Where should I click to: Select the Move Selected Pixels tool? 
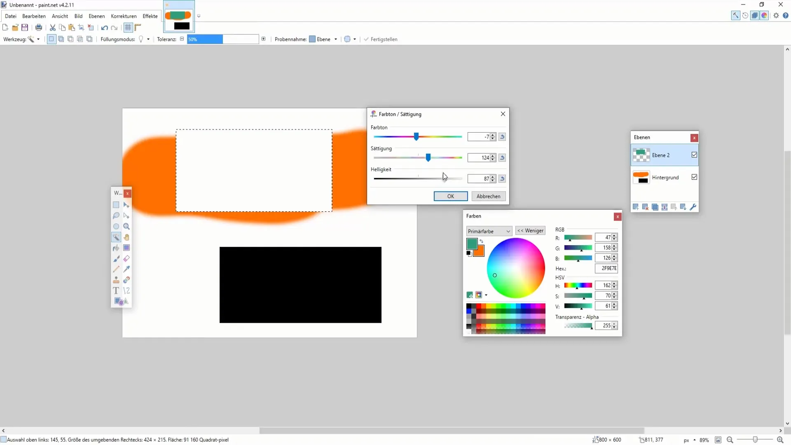[x=126, y=205]
